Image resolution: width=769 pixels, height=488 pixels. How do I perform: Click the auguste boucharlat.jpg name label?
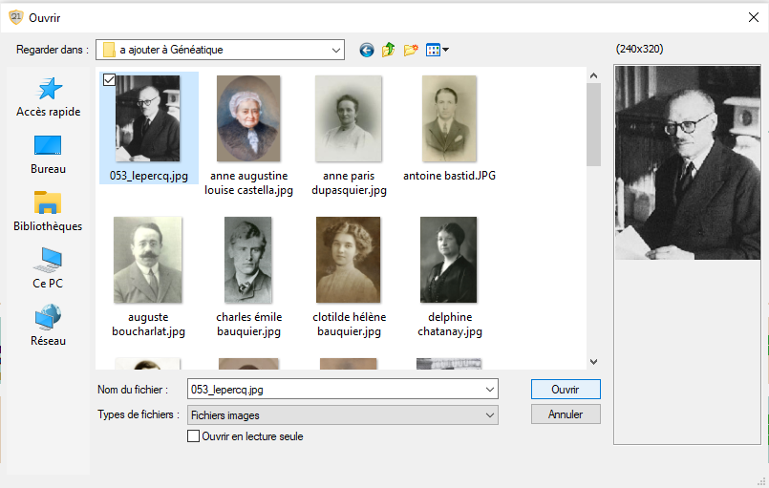(x=149, y=324)
